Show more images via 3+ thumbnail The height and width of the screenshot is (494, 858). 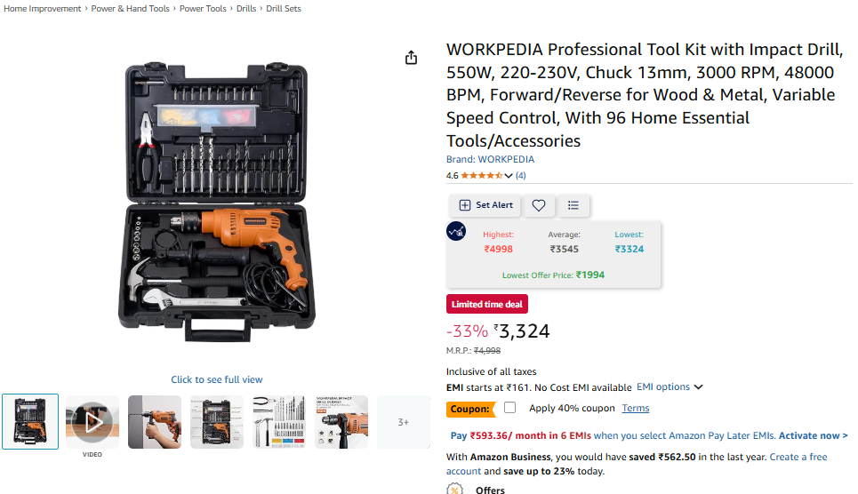coord(404,422)
